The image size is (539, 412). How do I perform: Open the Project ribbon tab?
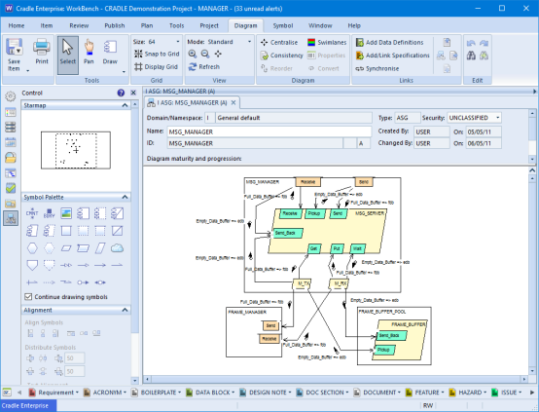(x=209, y=25)
